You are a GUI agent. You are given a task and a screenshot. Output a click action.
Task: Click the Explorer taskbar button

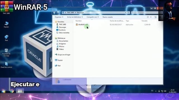coord(20,91)
